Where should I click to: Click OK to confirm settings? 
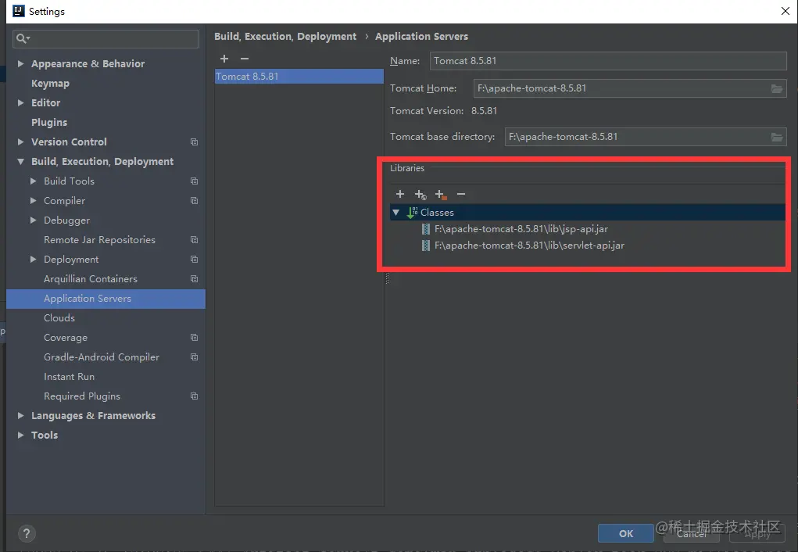(x=626, y=533)
